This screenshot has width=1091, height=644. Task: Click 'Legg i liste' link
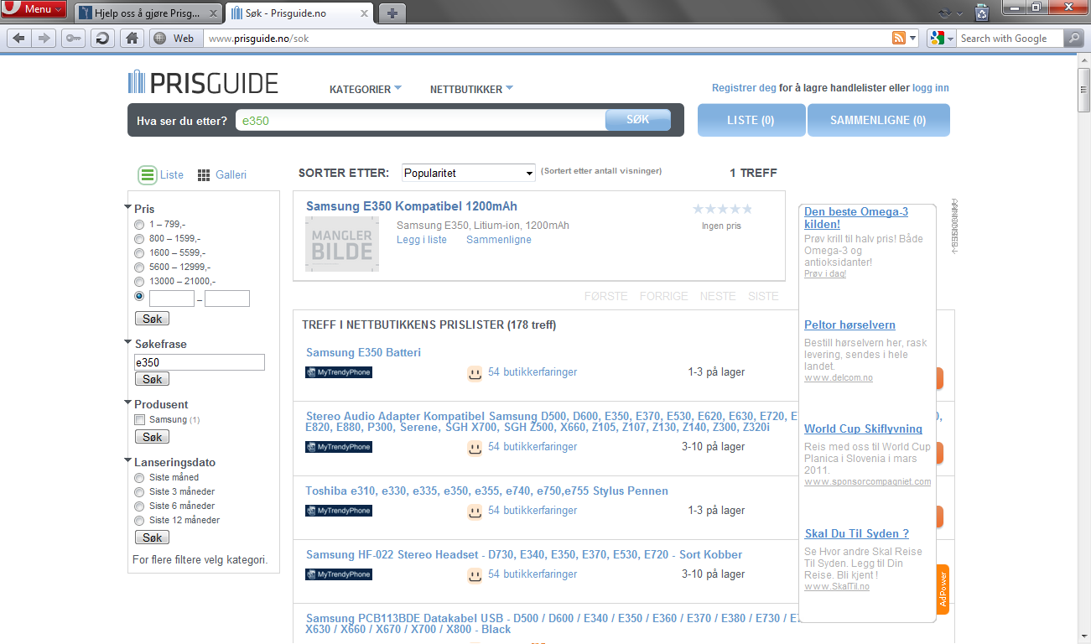tap(422, 240)
